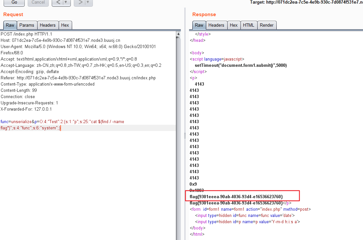The width and height of the screenshot is (363, 240).
Task: Click the Response panel title
Action: (204, 14)
